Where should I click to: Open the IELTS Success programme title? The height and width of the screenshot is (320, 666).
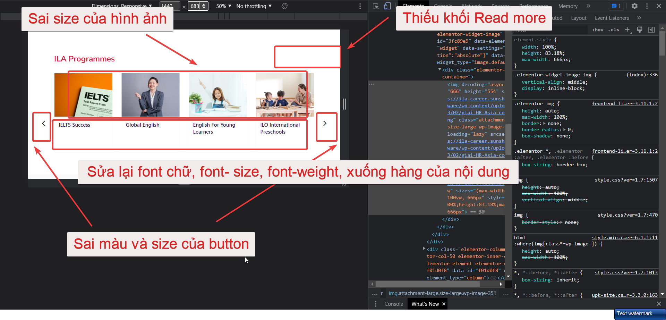click(74, 125)
